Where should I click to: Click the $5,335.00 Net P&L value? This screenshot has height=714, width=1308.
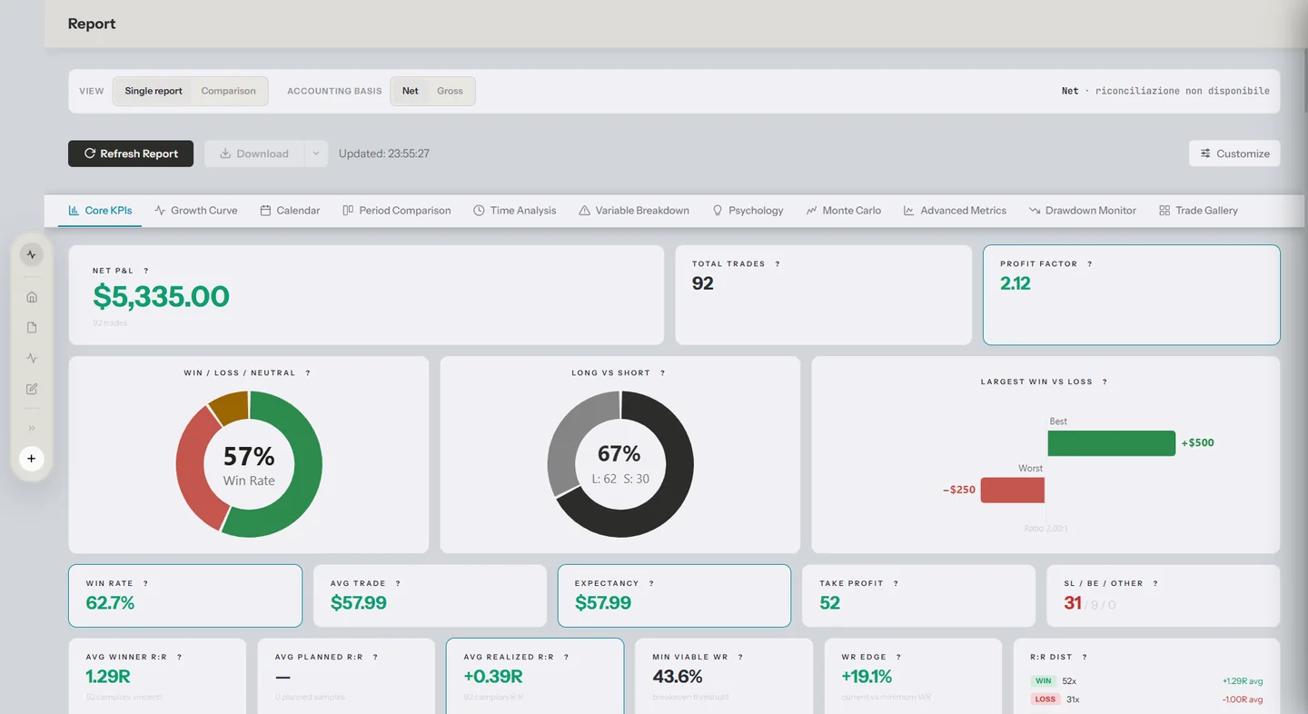pyautogui.click(x=161, y=296)
